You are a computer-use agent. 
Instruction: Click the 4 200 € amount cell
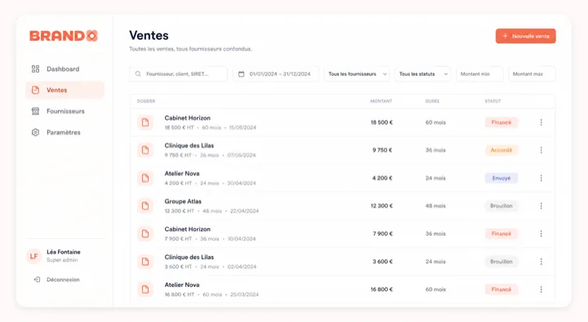[x=382, y=179]
